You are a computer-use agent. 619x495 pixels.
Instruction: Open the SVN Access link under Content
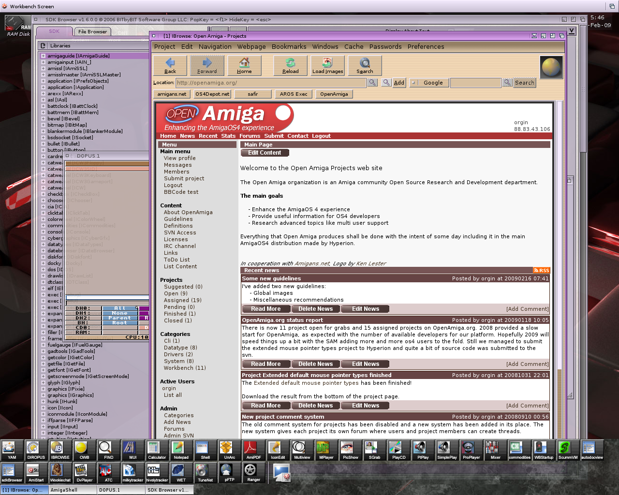click(x=180, y=233)
